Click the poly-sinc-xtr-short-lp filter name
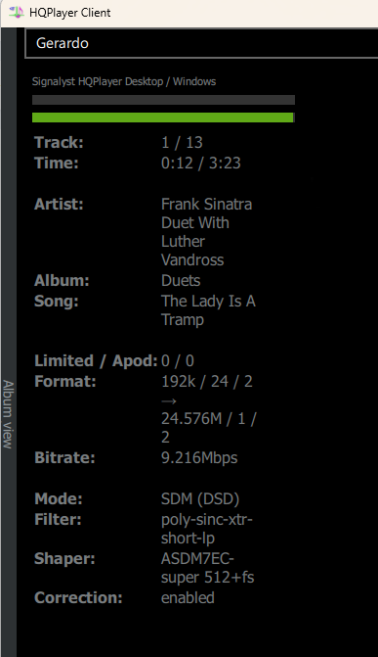 pyautogui.click(x=207, y=529)
